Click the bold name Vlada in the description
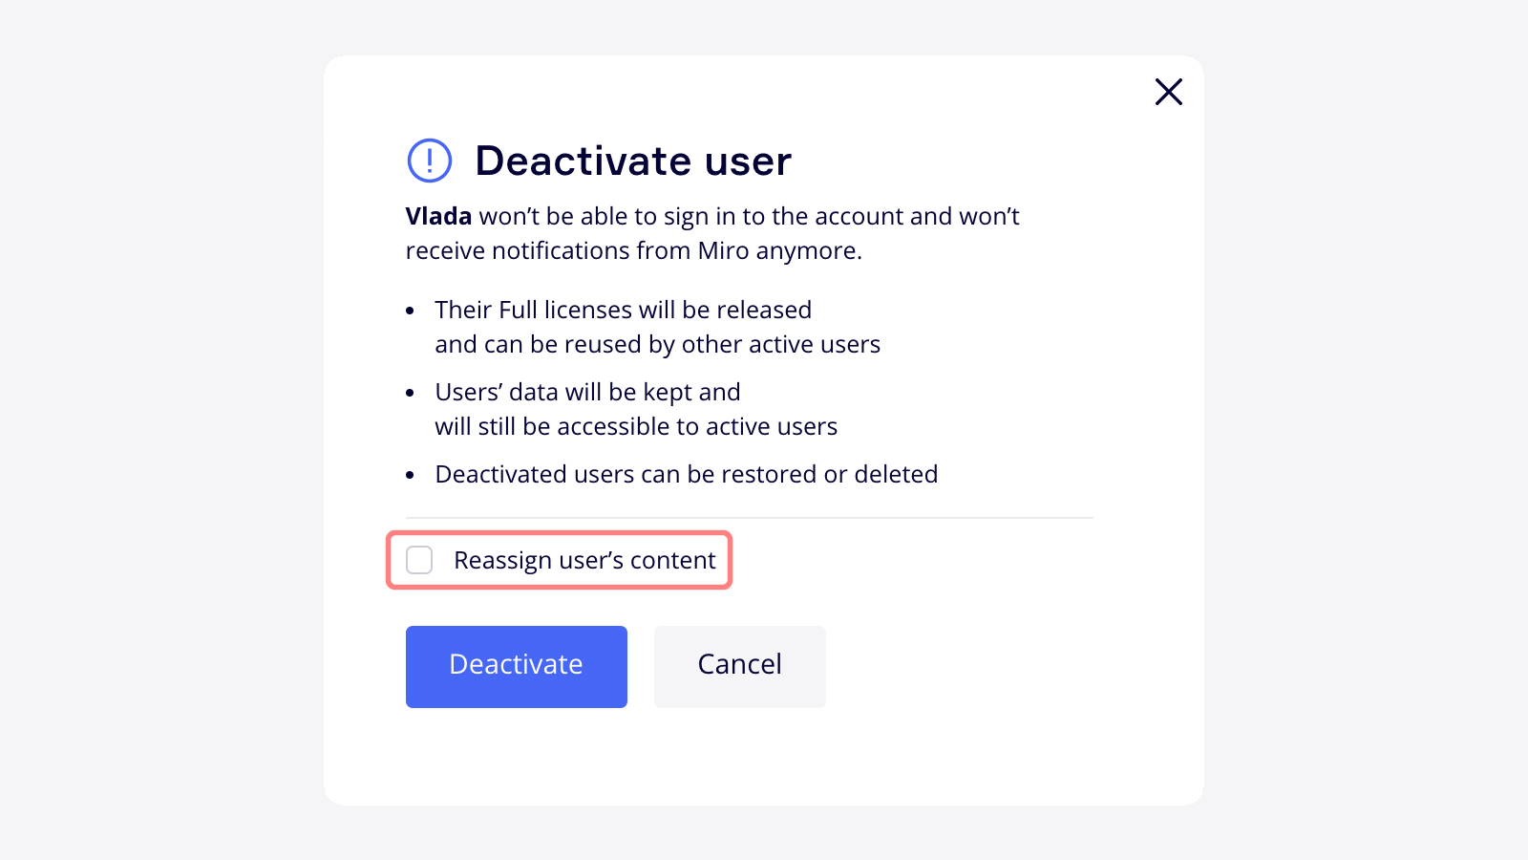The height and width of the screenshot is (860, 1528). (438, 216)
